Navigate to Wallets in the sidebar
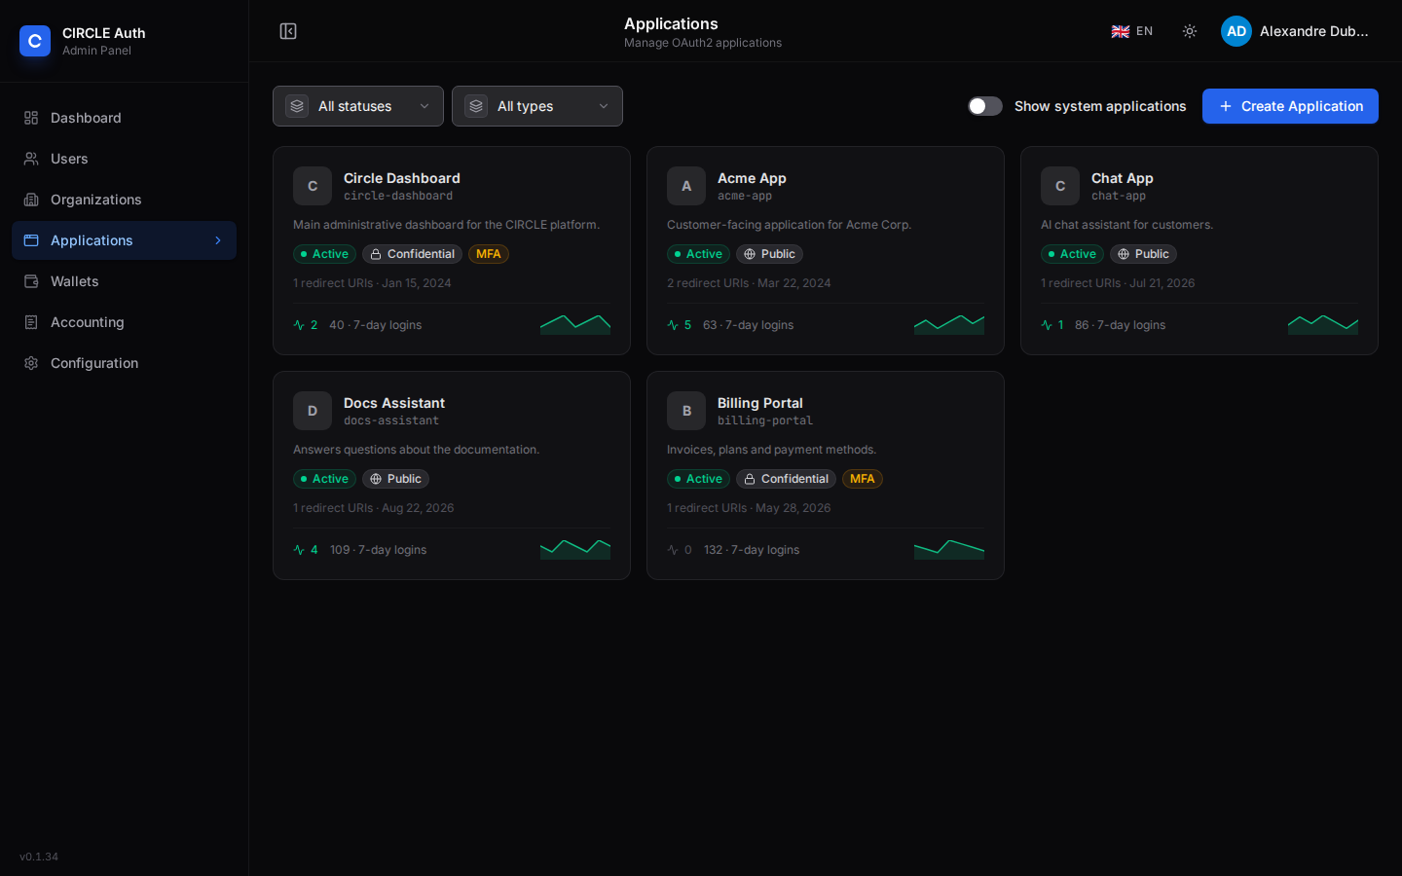The width and height of the screenshot is (1402, 876). pos(125,281)
